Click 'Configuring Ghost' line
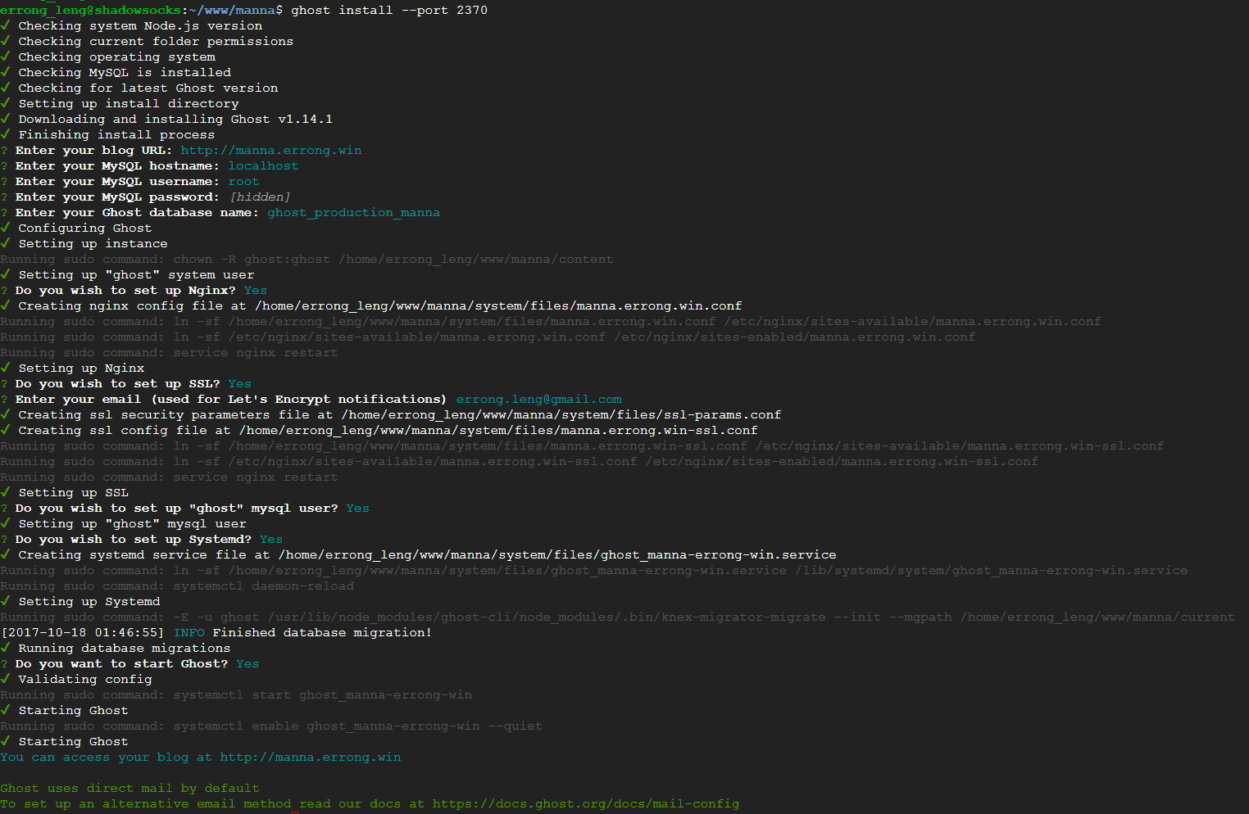 [x=77, y=228]
